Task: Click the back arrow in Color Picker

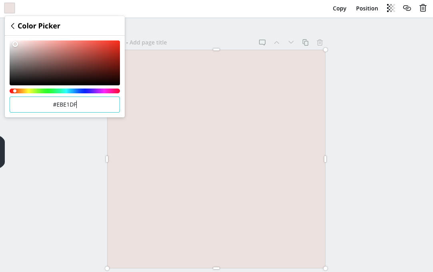Action: pos(12,26)
